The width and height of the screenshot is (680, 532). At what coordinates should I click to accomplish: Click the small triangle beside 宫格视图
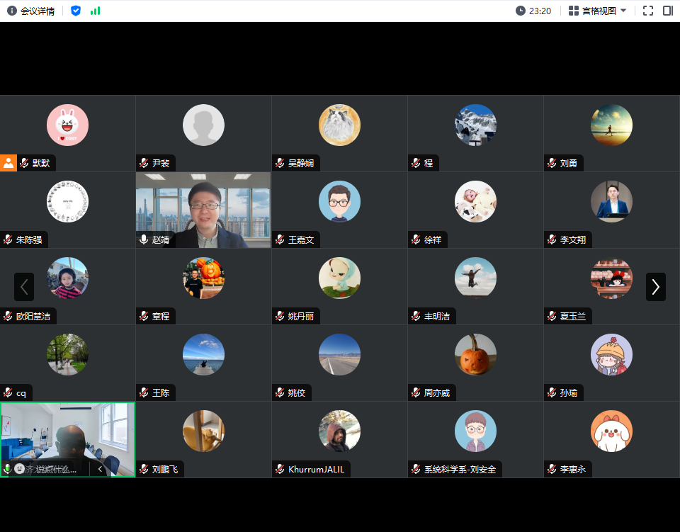pos(623,11)
